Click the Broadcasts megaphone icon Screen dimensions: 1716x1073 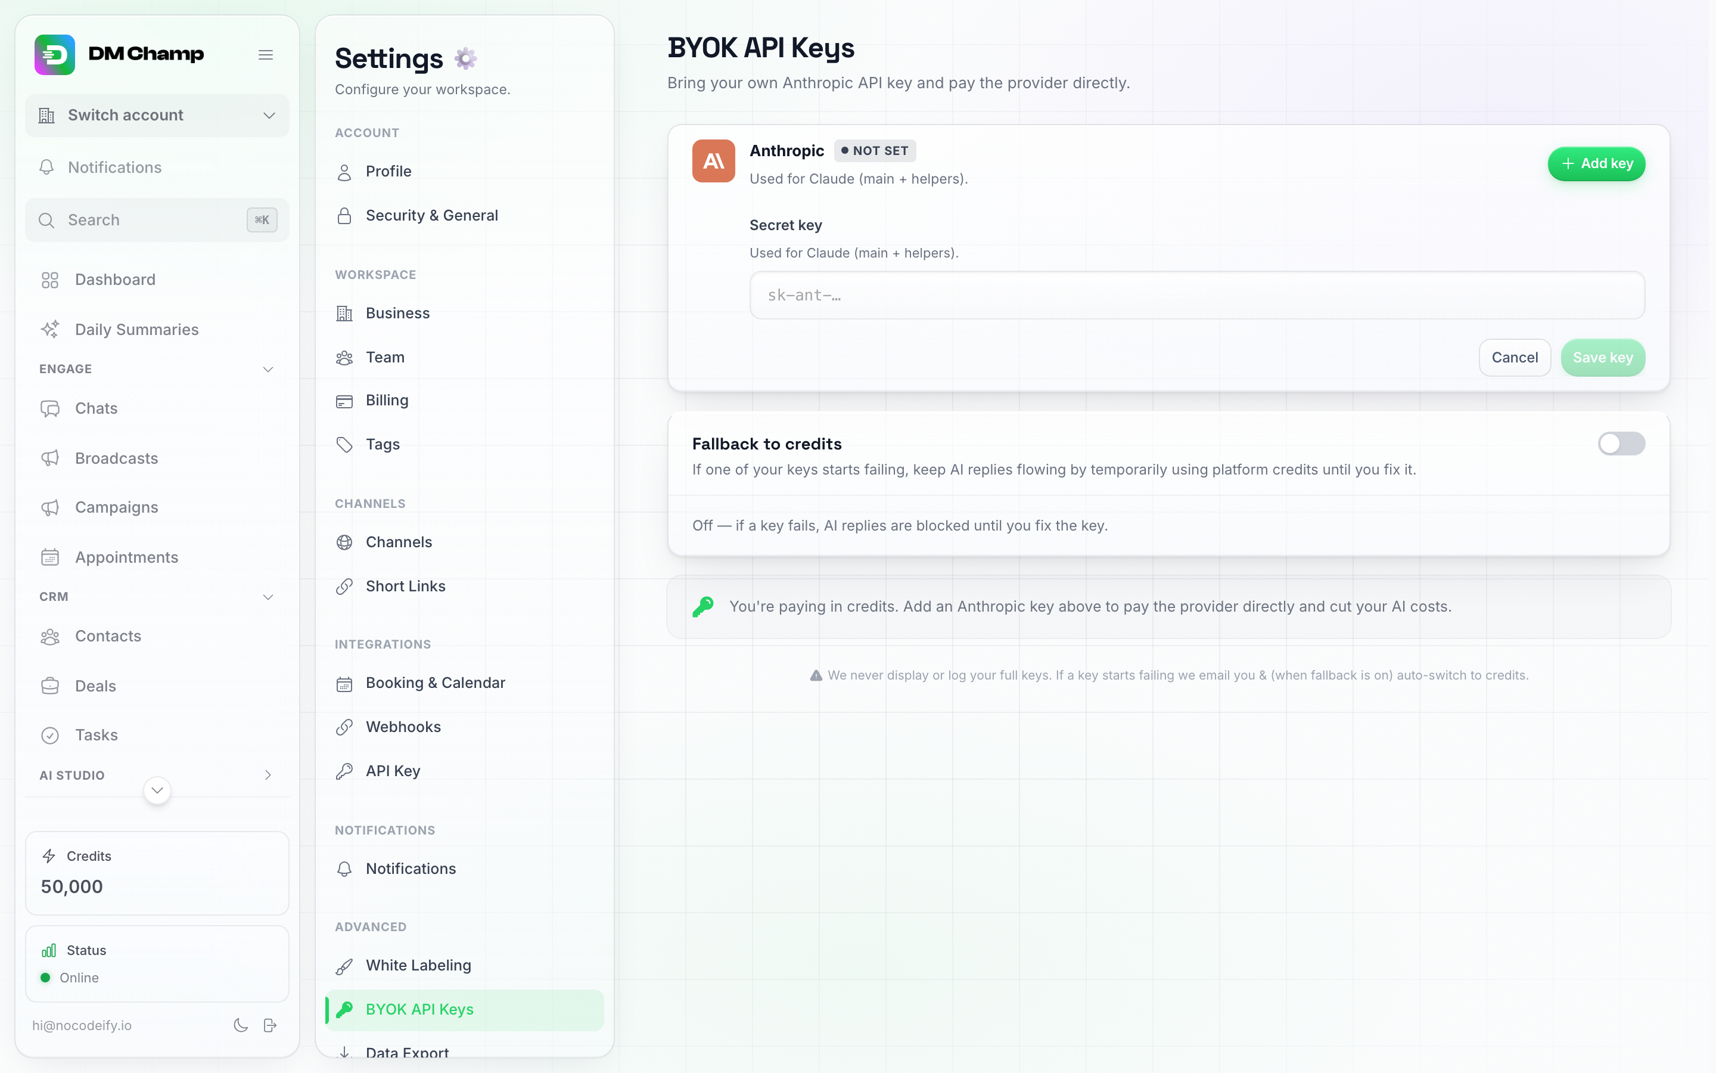49,458
